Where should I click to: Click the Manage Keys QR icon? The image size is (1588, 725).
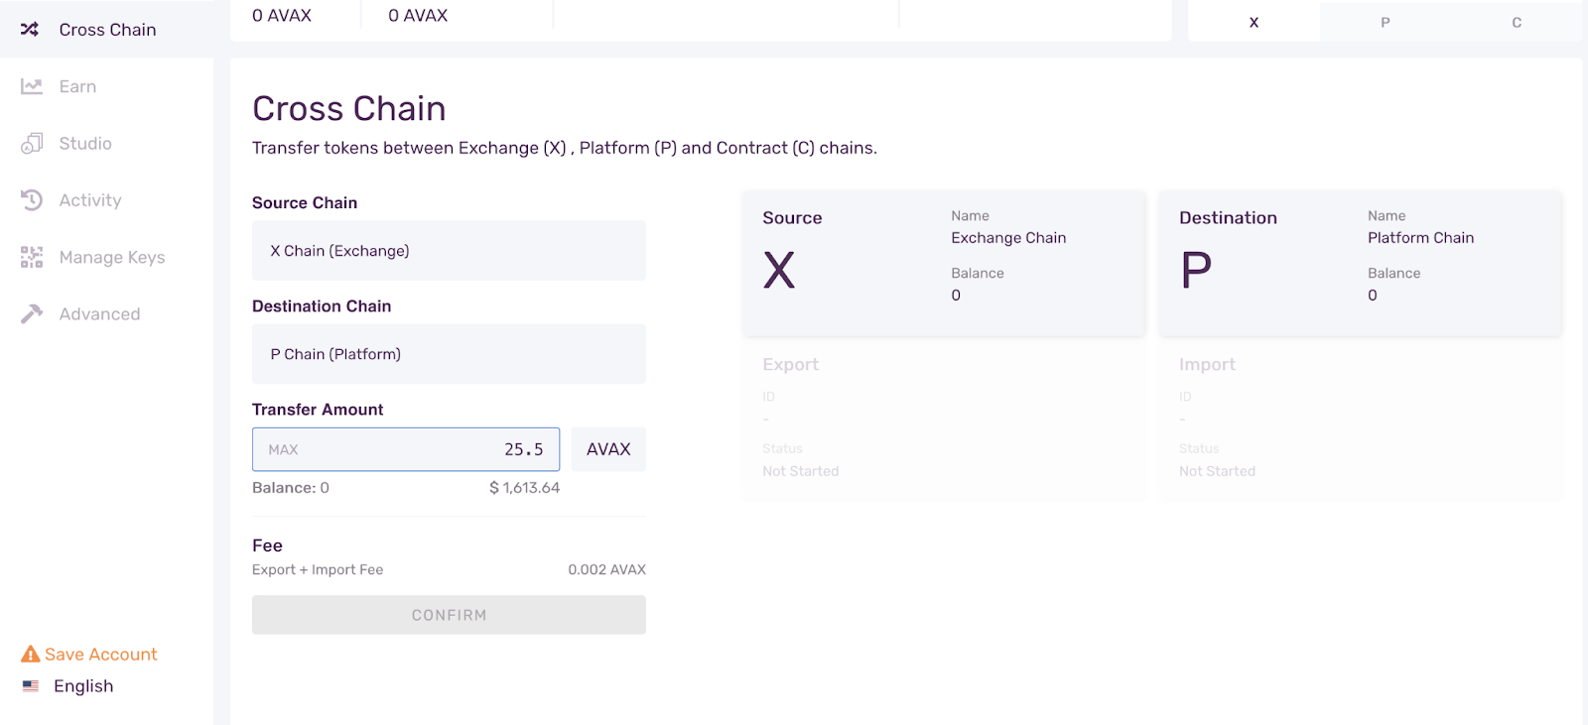(32, 258)
